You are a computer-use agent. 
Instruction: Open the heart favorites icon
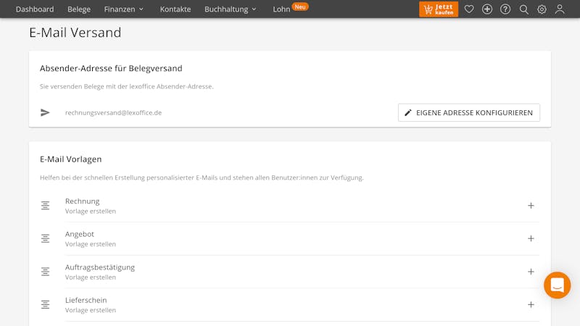469,9
